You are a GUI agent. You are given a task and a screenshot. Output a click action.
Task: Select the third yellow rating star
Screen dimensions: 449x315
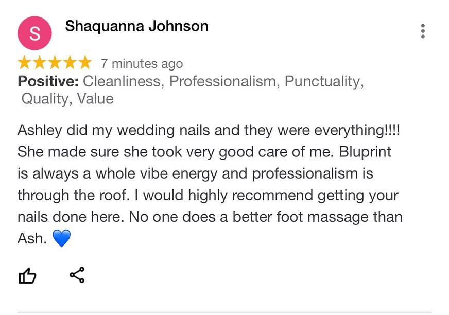click(54, 63)
